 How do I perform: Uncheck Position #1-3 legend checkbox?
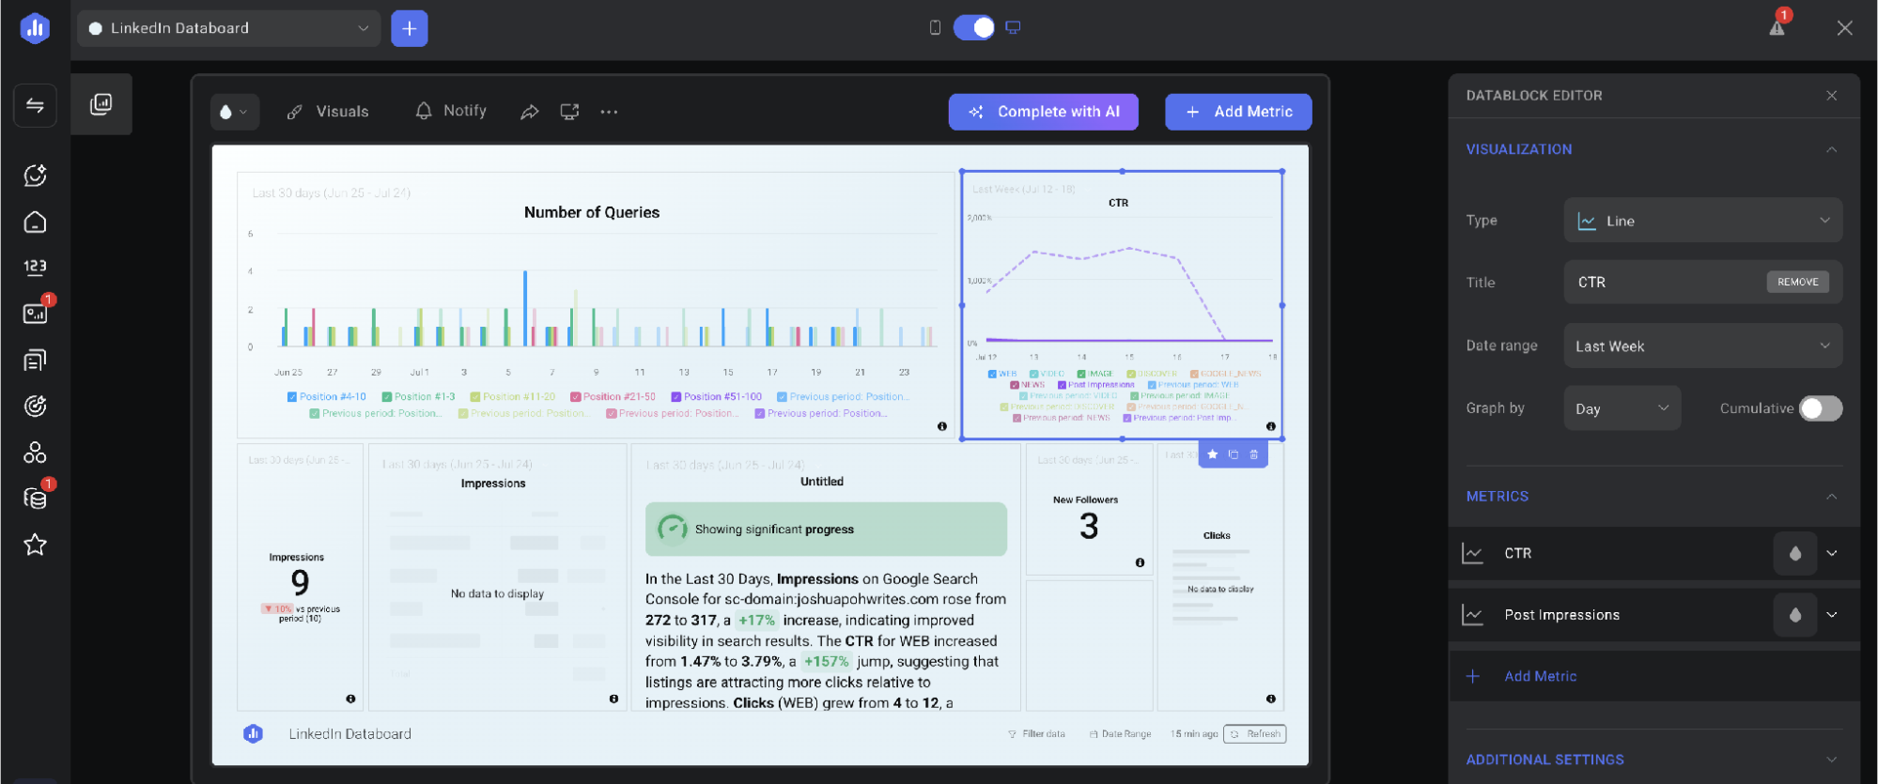pos(387,397)
